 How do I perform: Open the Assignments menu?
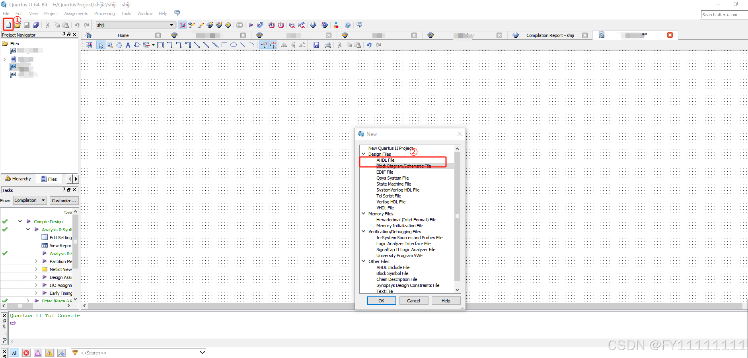[x=76, y=14]
